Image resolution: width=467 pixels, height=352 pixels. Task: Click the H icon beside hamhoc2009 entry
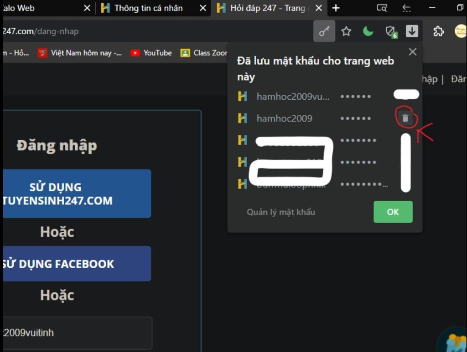point(243,118)
